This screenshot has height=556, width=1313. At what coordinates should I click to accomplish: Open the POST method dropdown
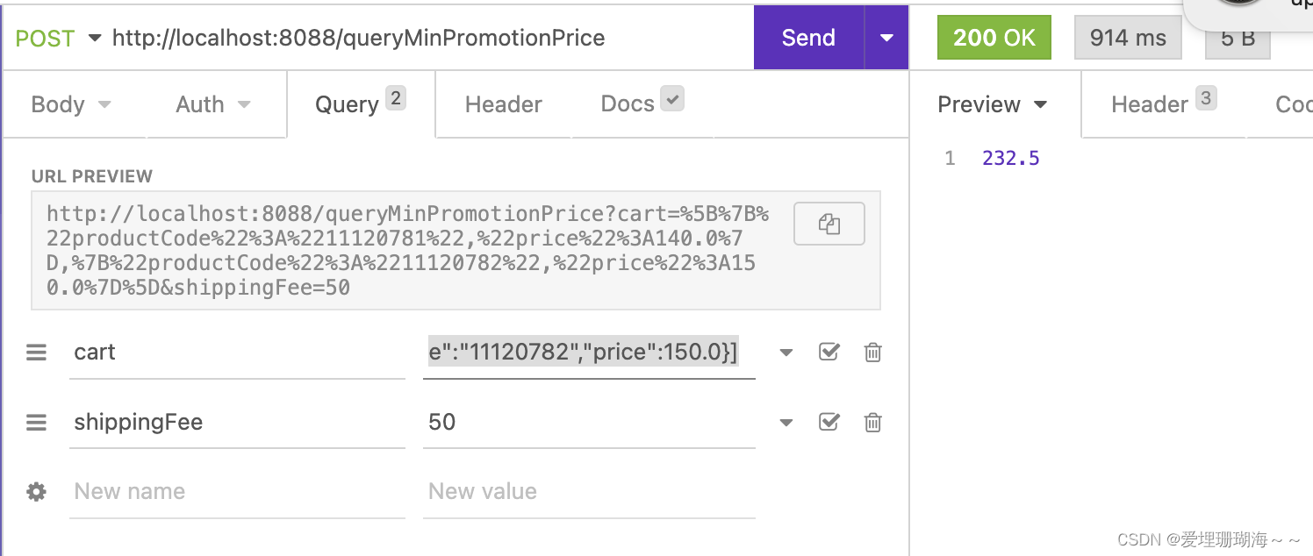pos(58,39)
